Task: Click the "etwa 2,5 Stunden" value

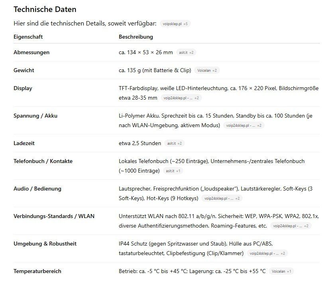Action: tap(140, 143)
